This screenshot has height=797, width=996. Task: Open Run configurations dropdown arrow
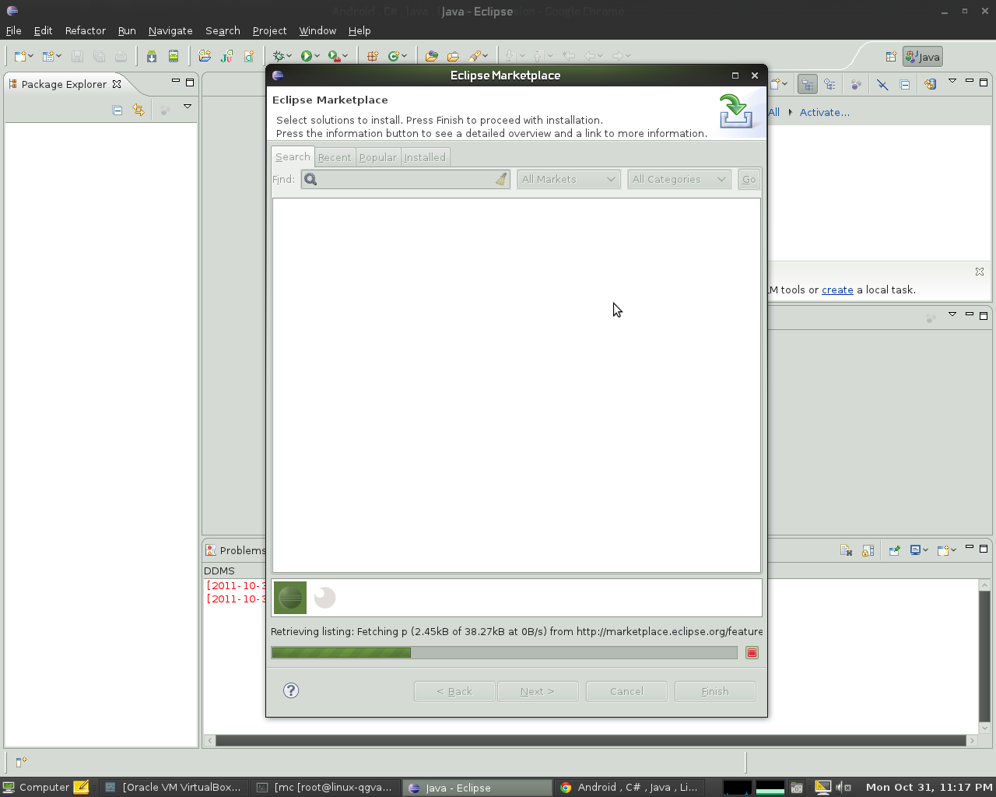pyautogui.click(x=317, y=56)
